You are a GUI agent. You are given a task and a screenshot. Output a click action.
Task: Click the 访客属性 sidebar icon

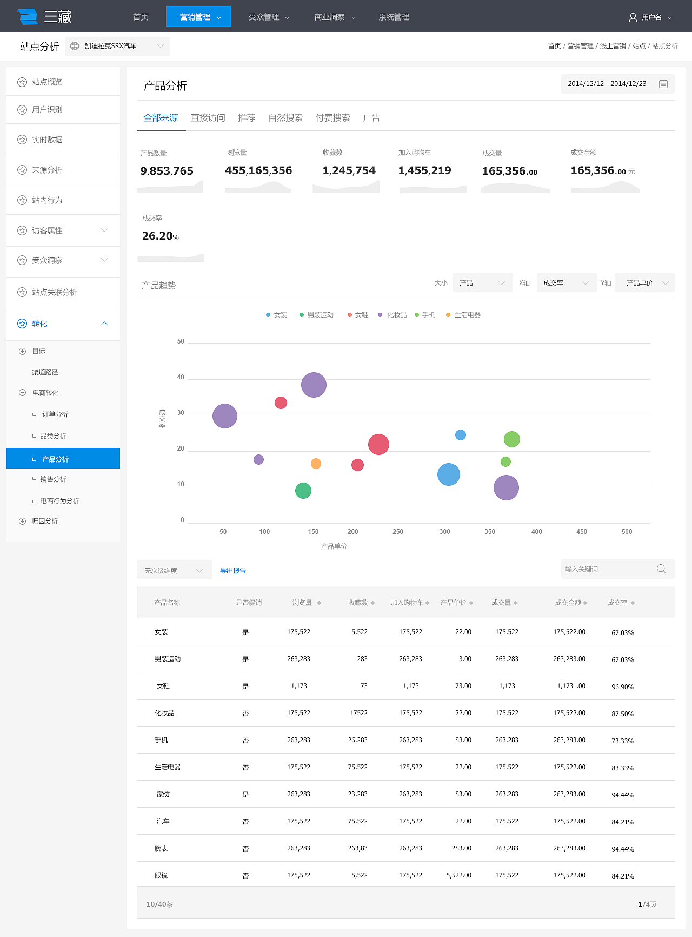tap(22, 230)
